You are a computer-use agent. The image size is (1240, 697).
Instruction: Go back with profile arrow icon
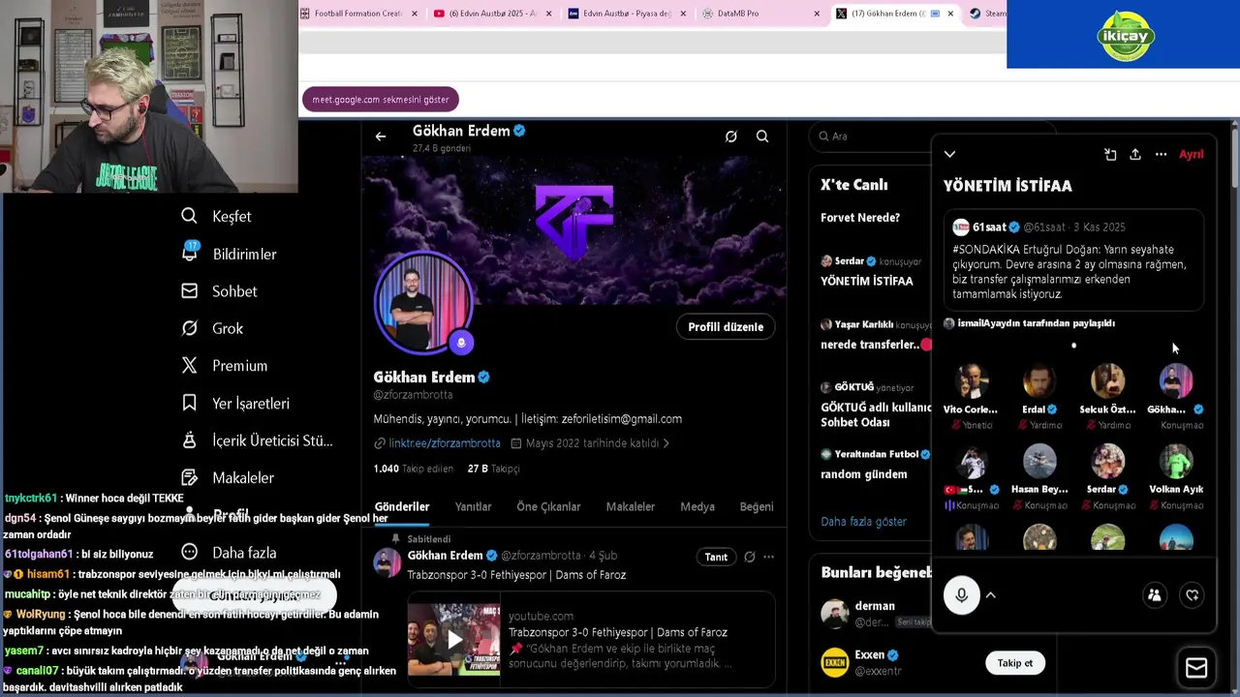point(381,136)
